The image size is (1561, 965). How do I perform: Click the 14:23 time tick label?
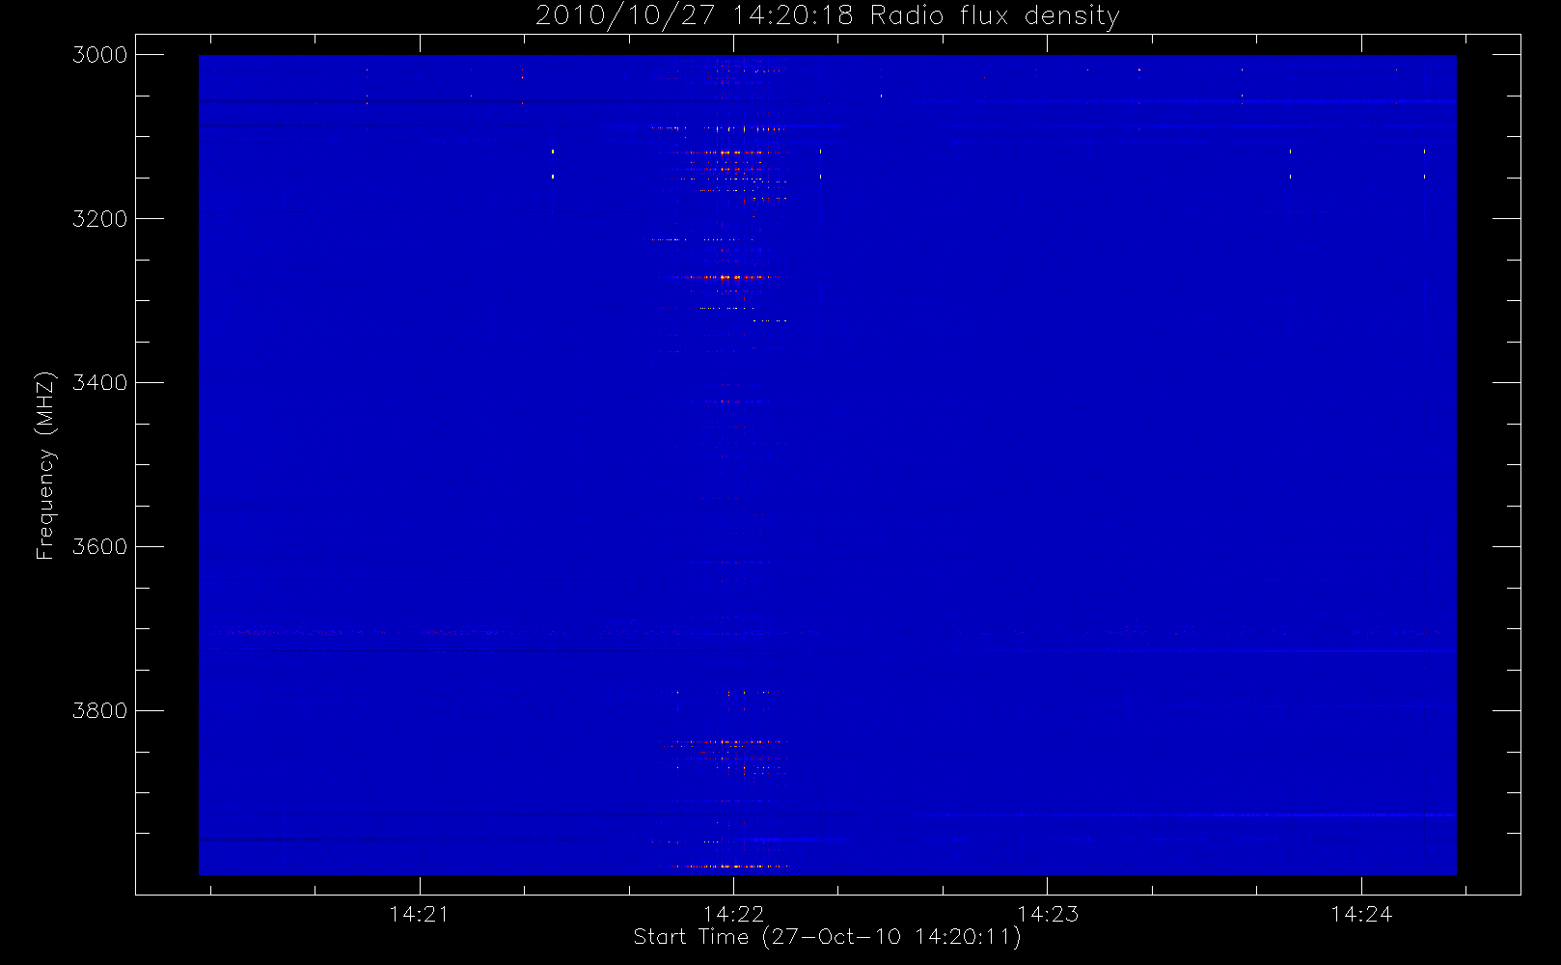pyautogui.click(x=1048, y=914)
